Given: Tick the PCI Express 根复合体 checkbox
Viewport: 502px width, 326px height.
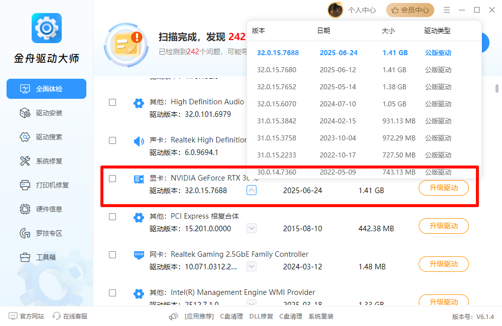Looking at the screenshot, I should click(x=112, y=217).
